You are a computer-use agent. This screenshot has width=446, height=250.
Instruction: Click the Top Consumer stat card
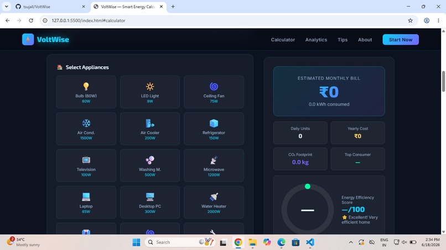click(357, 158)
